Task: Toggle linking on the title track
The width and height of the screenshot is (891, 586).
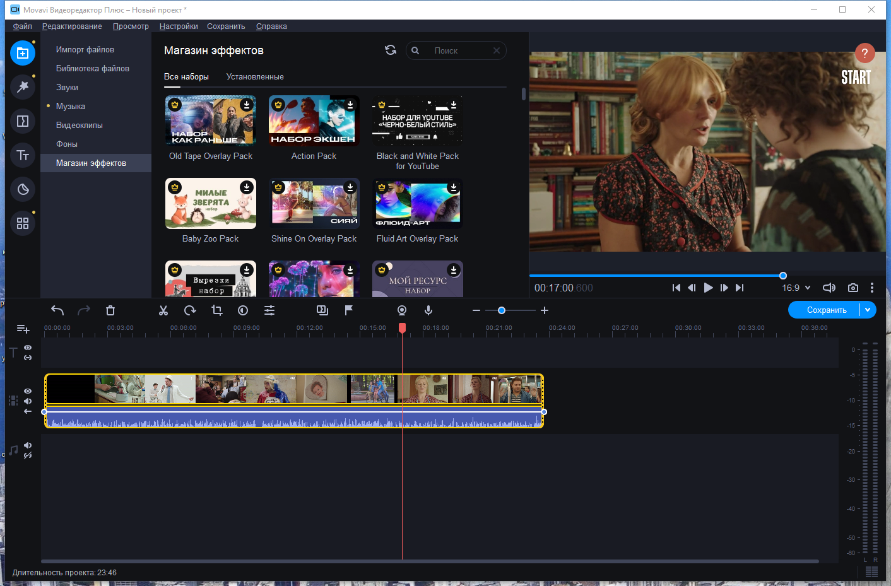Action: [28, 358]
